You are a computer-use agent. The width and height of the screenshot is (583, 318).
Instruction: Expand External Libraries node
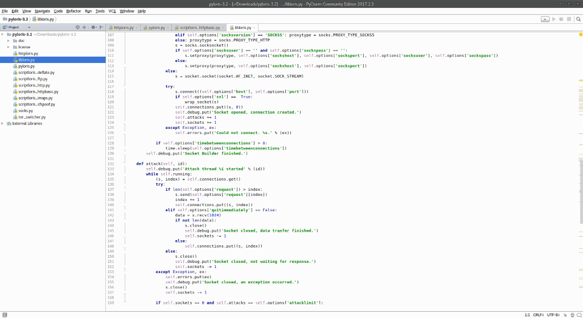(x=3, y=123)
